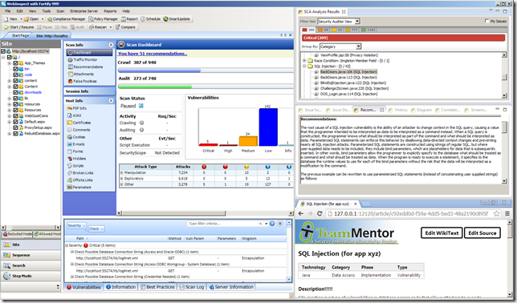Toggle the My Issues checkbox

click(486, 21)
